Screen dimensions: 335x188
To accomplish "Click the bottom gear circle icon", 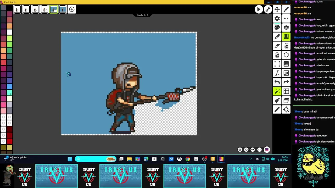I will [x=240, y=150].
